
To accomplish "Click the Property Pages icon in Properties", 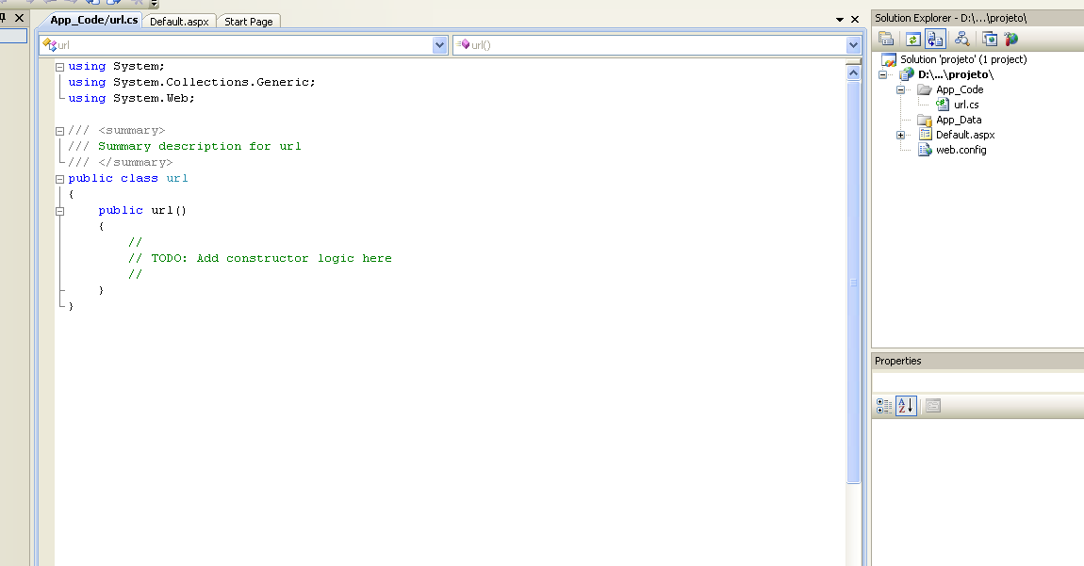I will 932,406.
